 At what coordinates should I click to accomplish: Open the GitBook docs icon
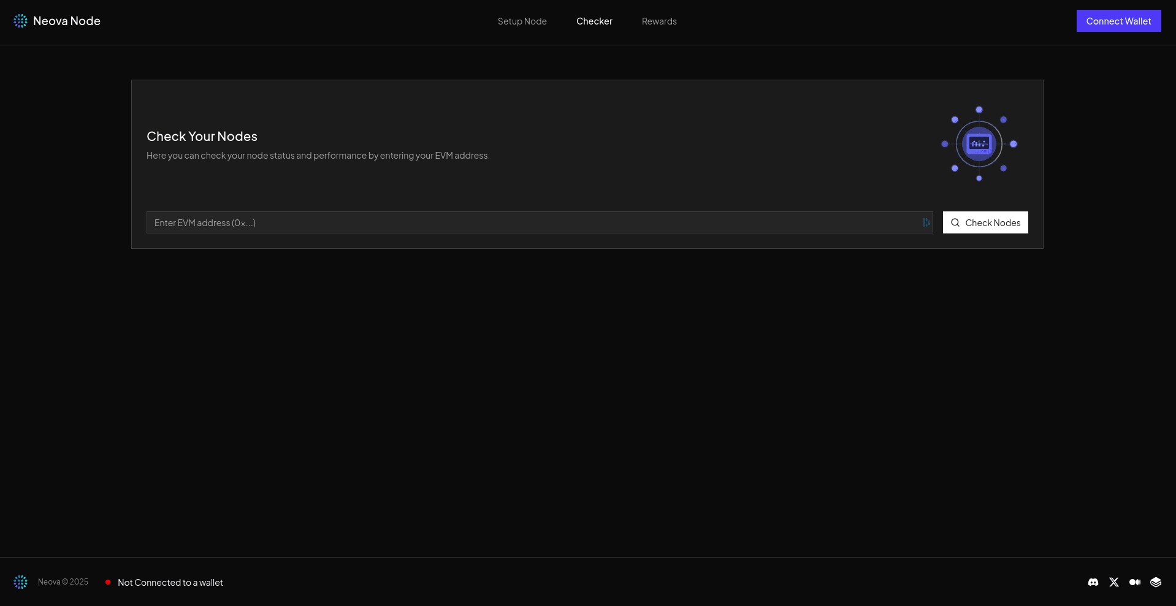pos(1156,582)
